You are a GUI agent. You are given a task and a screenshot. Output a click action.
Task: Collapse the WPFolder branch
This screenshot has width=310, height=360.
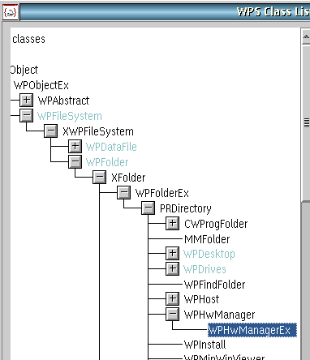(x=75, y=162)
